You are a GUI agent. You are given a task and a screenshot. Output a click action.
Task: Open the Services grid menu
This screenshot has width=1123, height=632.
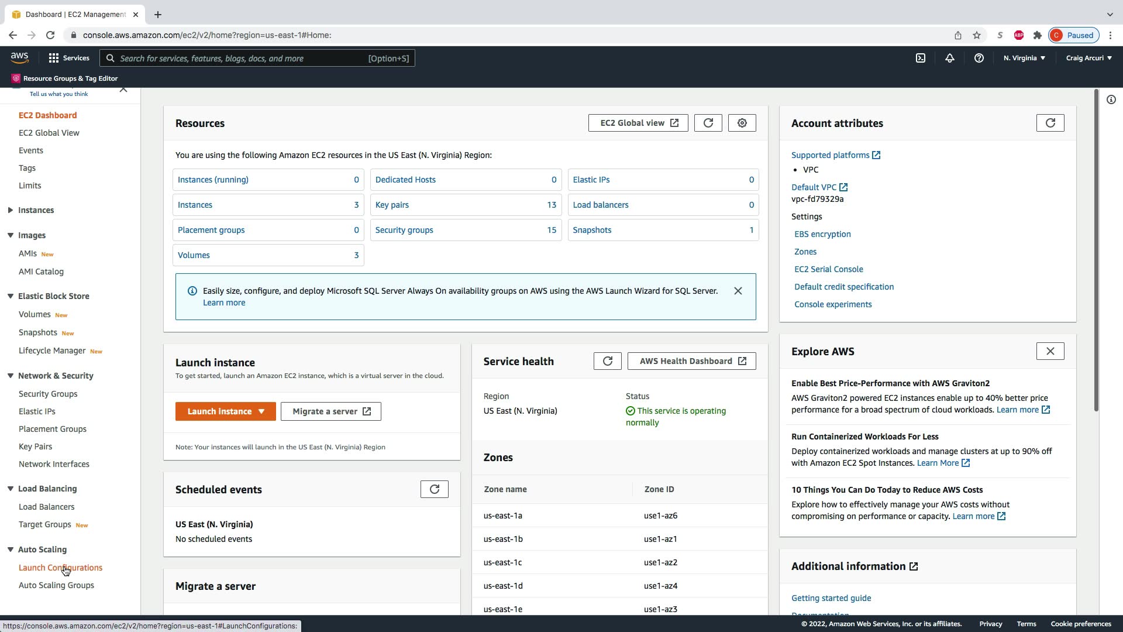click(69, 58)
